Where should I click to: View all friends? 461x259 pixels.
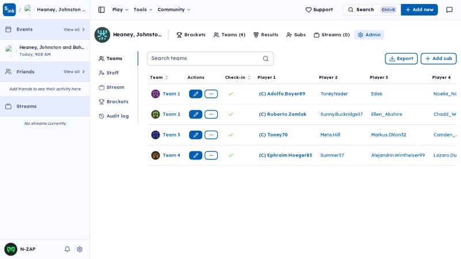[74, 71]
